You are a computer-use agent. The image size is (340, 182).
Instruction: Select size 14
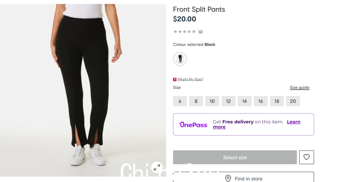tap(244, 101)
